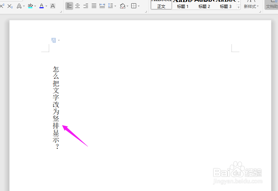Image resolution: width=278 pixels, height=191 pixels.
Task: Apply the 标题 3 heading style
Action: pos(225,6)
